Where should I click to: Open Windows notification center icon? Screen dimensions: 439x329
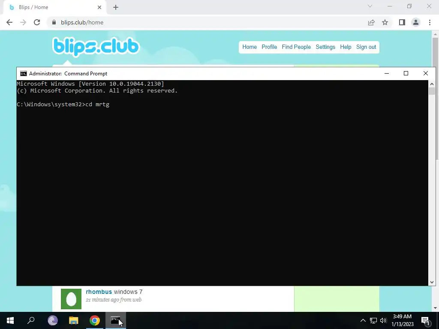click(x=425, y=321)
